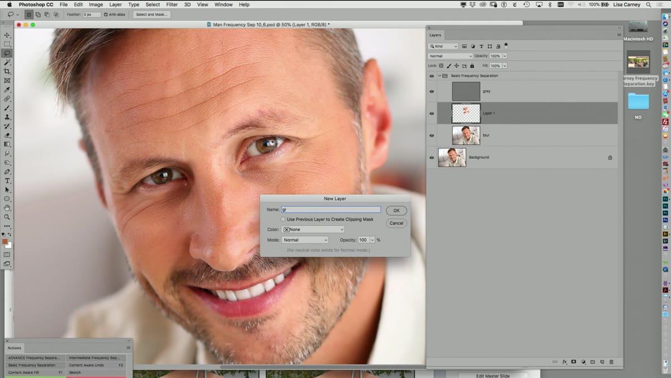Select the Lasso tool in the toolbar

pyautogui.click(x=7, y=53)
